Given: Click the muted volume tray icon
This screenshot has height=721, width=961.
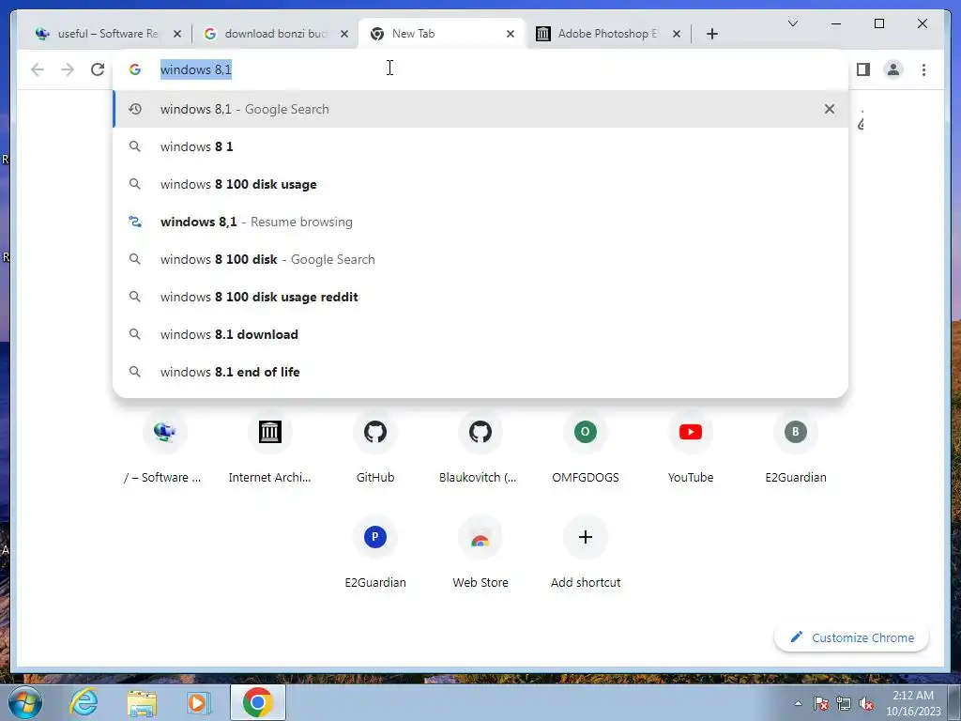Looking at the screenshot, I should coord(866,703).
